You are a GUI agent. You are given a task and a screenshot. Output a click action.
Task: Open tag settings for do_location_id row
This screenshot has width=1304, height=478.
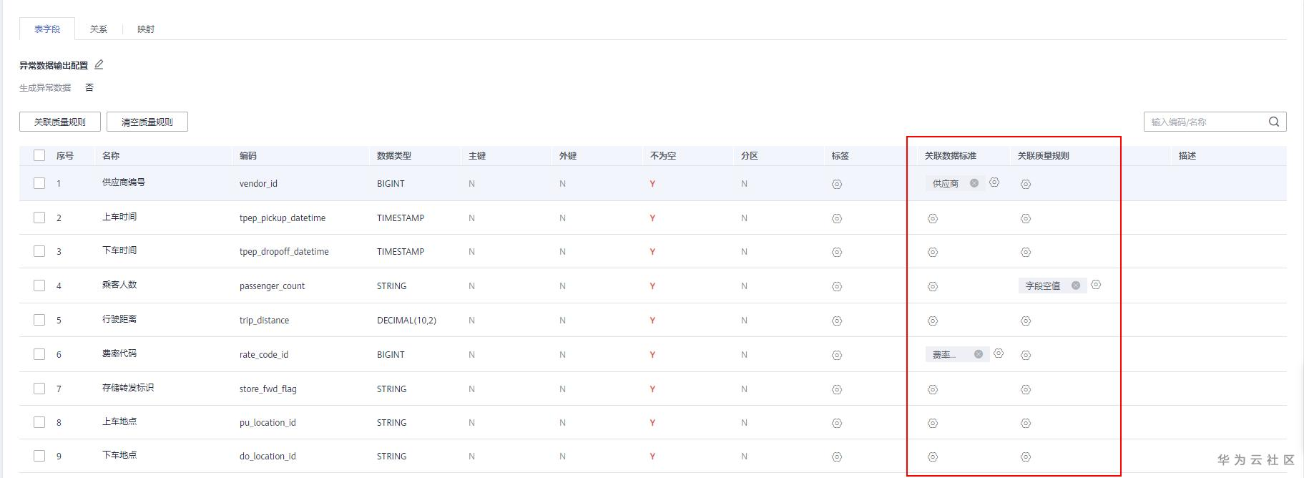pyautogui.click(x=837, y=457)
